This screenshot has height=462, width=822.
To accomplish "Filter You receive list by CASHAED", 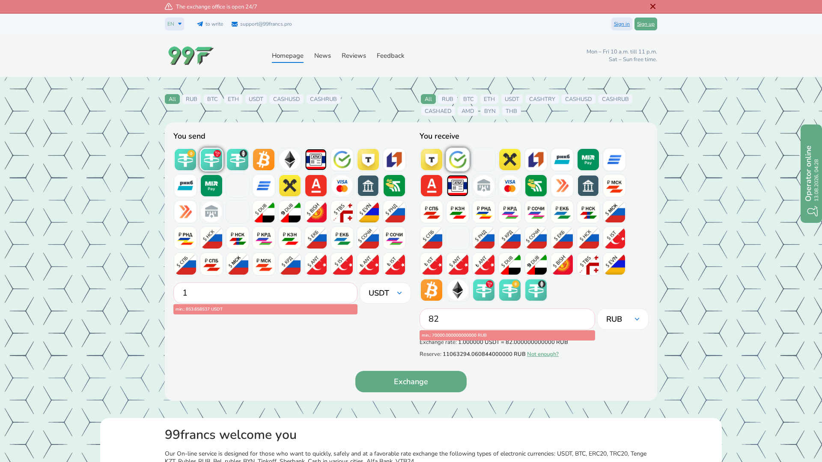I will pos(438,111).
